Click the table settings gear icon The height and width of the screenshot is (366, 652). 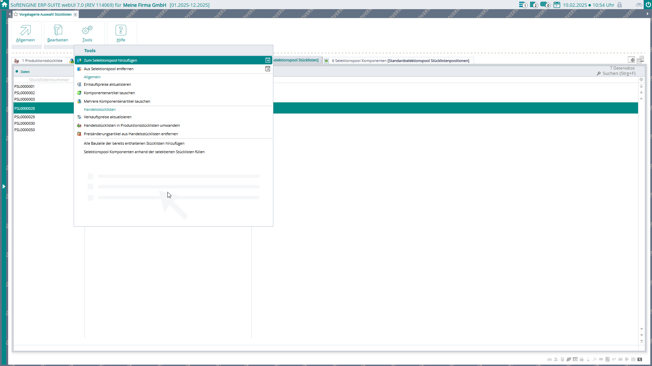[x=641, y=79]
